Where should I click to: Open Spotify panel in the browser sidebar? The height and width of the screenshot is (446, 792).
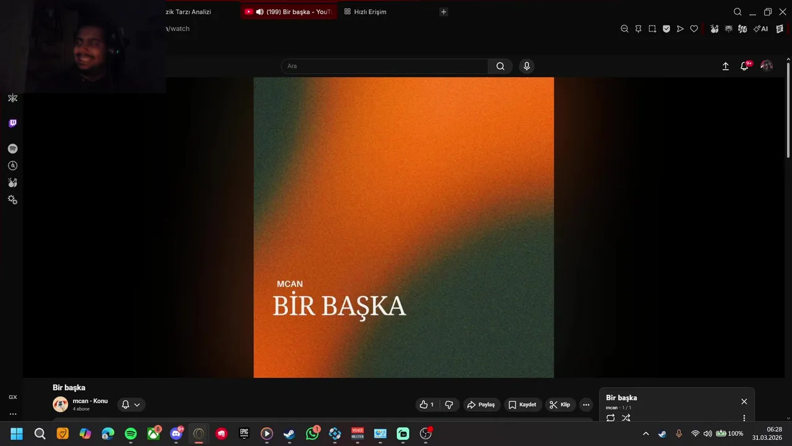click(x=12, y=149)
